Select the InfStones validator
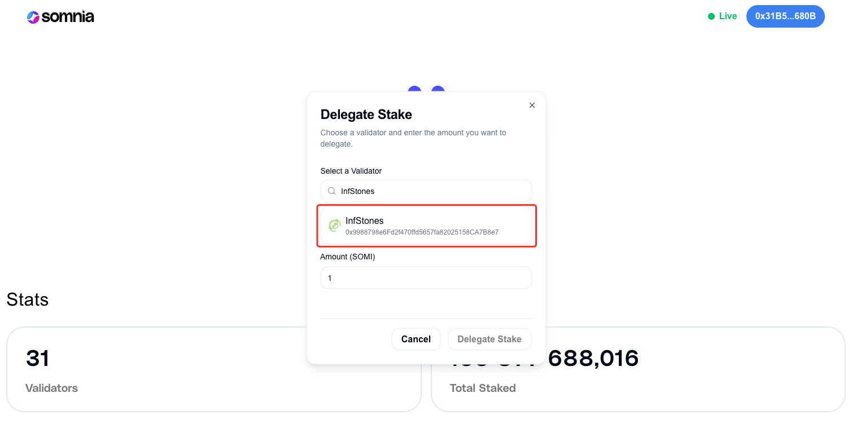Viewport: 852px width, 428px height. [426, 226]
